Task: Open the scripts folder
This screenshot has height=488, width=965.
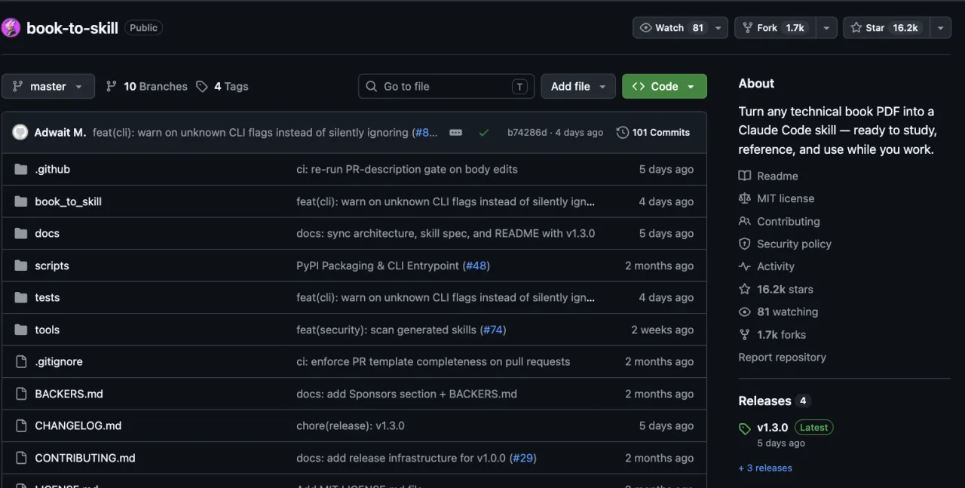Action: point(52,265)
